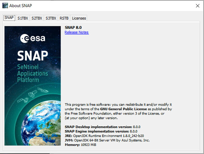Screen dimensions: 204x154
Task: Switch to the S3TBX tab
Action: click(51, 18)
